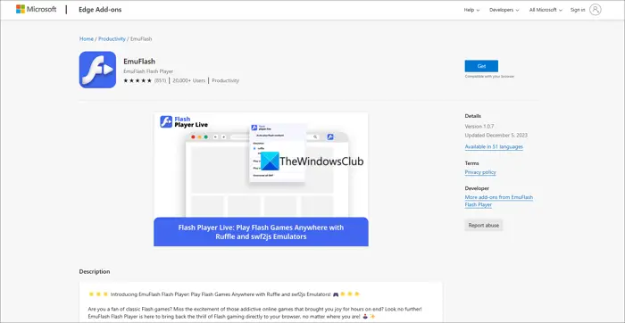Click the review count (851)
This screenshot has width=625, height=323.
pos(160,80)
